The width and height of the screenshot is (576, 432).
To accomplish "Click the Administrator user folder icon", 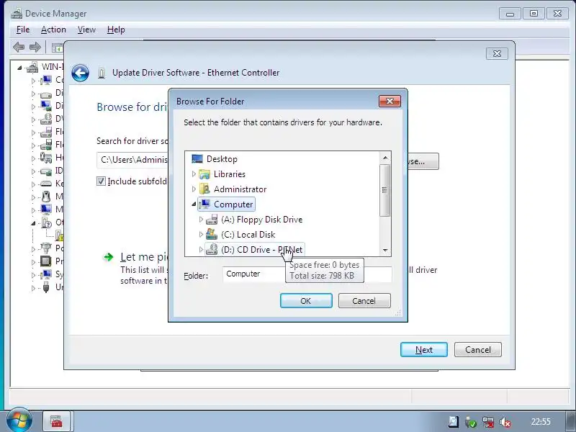I will 204,189.
